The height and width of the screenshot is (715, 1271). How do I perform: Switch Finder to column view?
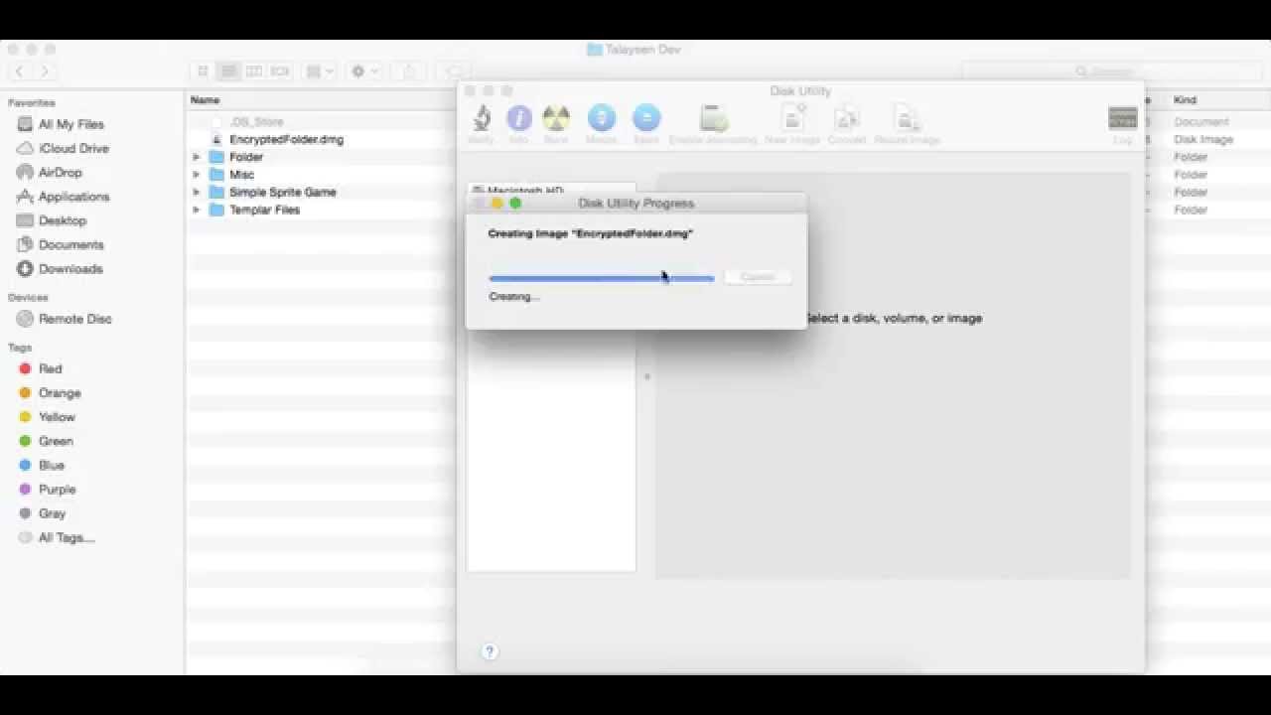pos(254,71)
